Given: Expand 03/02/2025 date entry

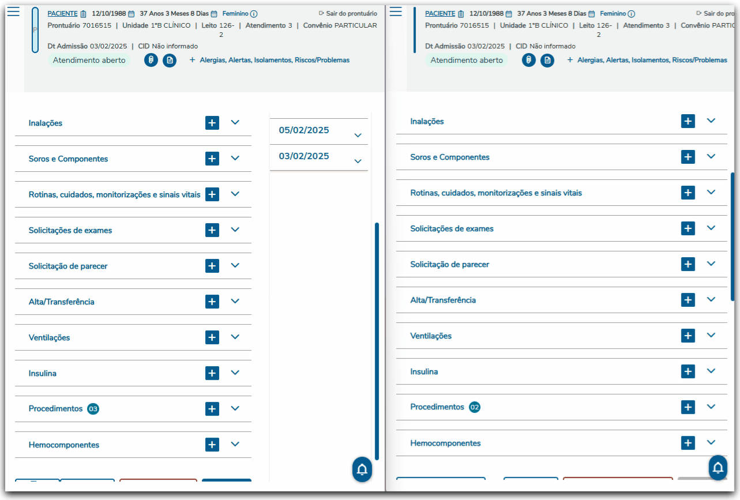Looking at the screenshot, I should tap(358, 161).
